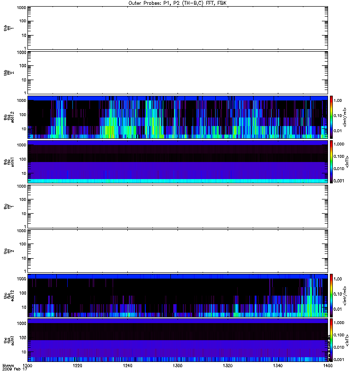Click the 0.001 tick on thc scm1 color bar
Screen dimensions: 355x379
click(339, 360)
